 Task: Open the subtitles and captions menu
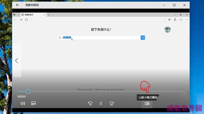point(33,103)
